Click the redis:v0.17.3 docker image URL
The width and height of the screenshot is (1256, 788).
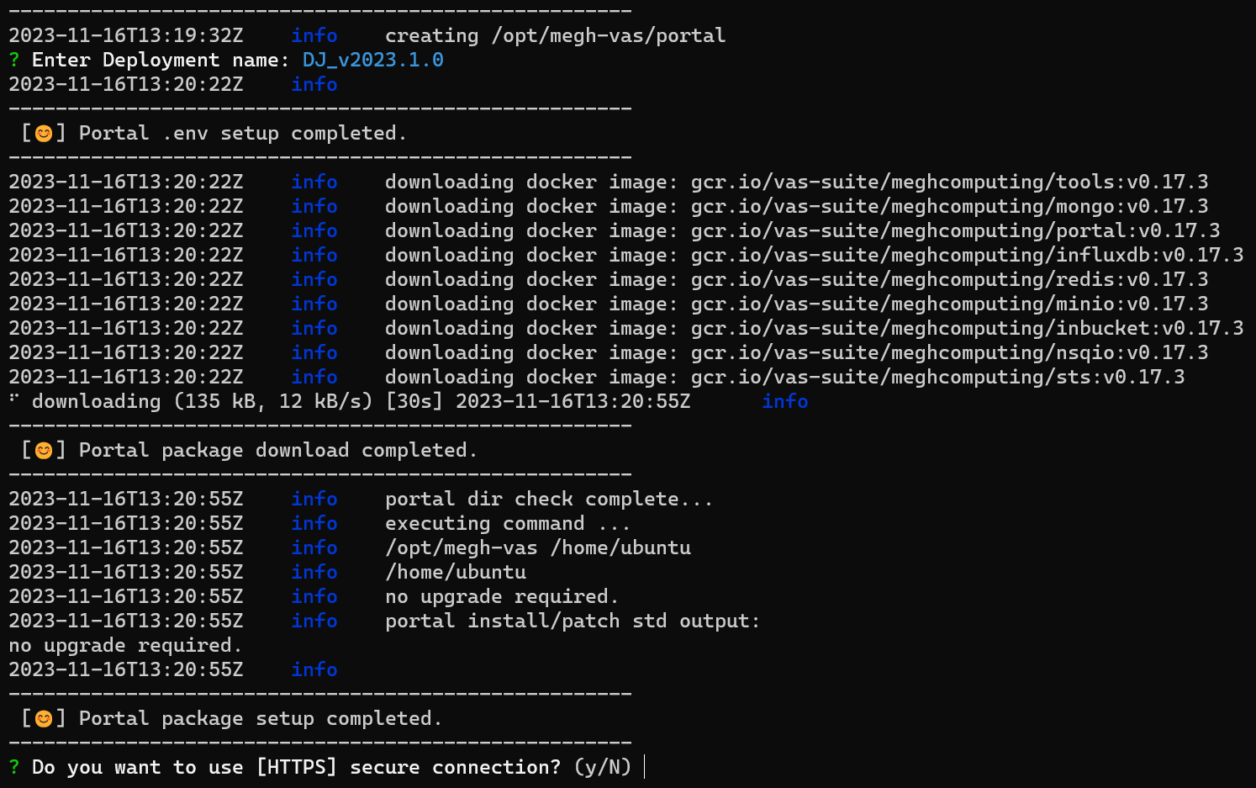(x=949, y=280)
